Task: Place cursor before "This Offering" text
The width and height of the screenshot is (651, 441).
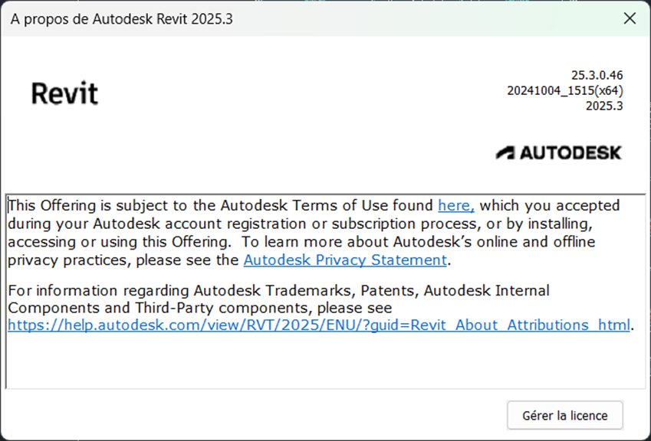Action: tap(9, 205)
